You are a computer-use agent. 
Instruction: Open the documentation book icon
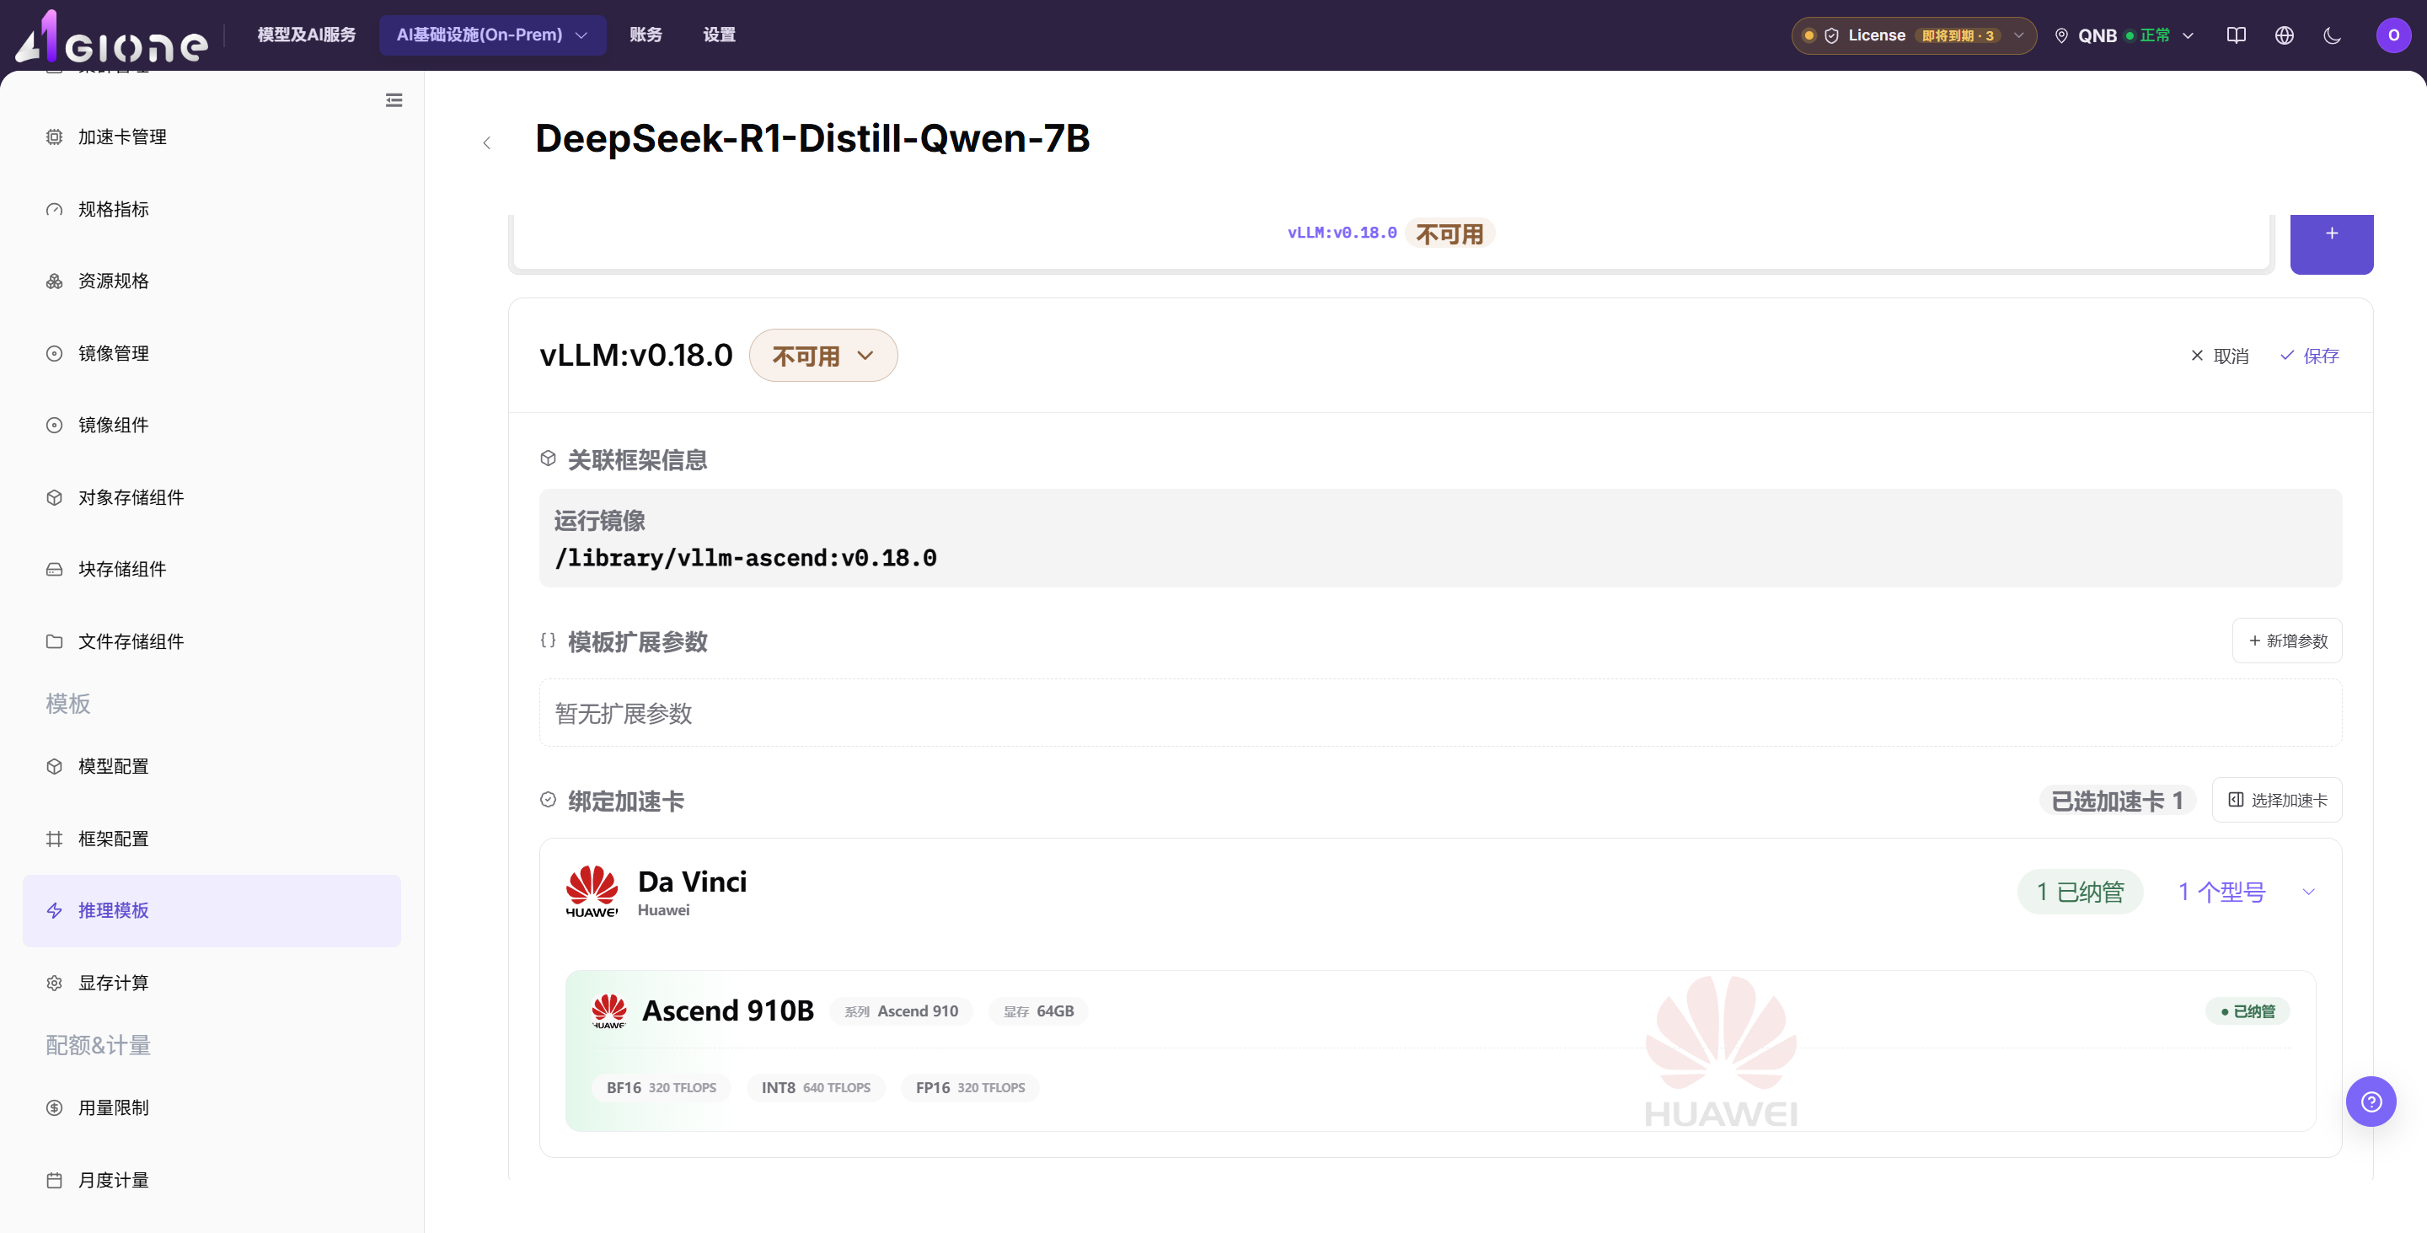click(x=2236, y=35)
